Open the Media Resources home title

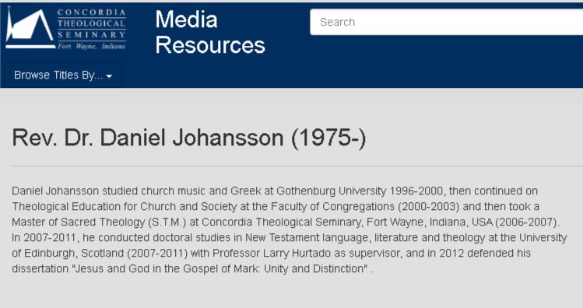pos(210,33)
